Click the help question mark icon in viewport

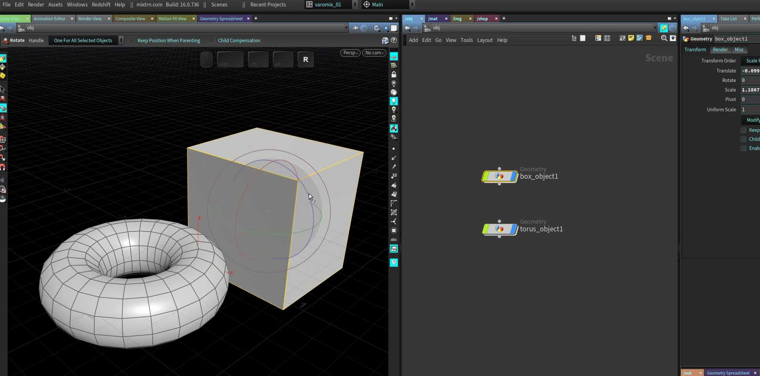point(394,41)
